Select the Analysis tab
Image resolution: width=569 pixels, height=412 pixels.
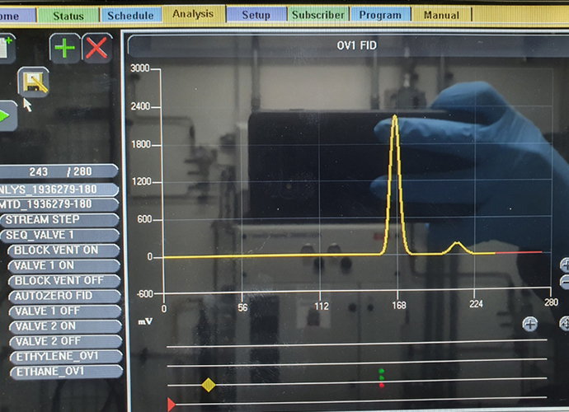tap(194, 15)
